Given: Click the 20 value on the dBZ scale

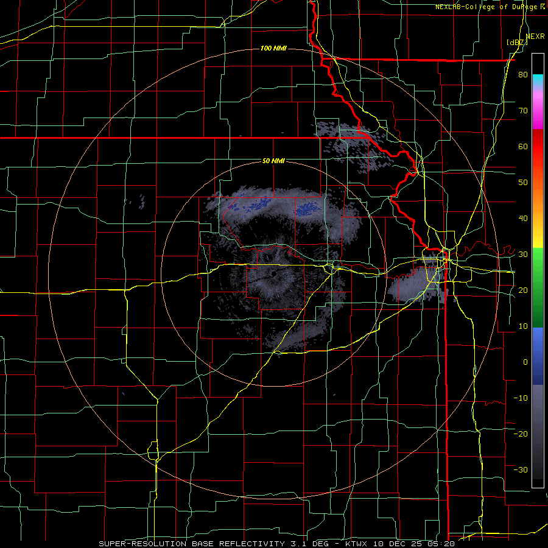Looking at the screenshot, I should 523,290.
